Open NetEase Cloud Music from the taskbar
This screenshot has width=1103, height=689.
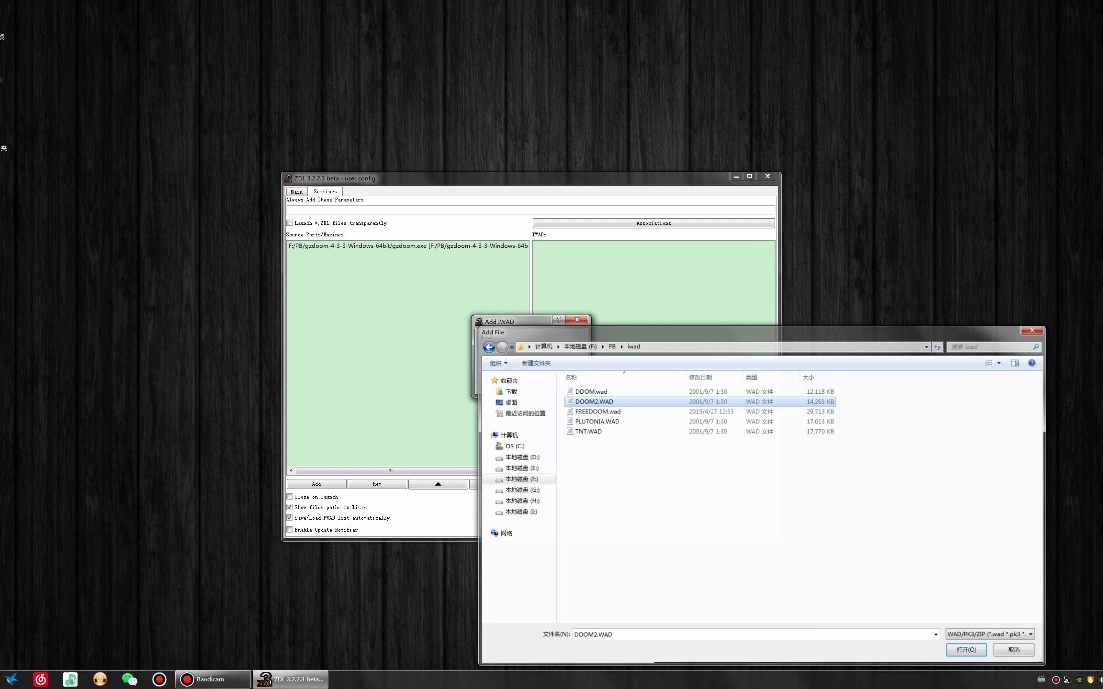(41, 679)
